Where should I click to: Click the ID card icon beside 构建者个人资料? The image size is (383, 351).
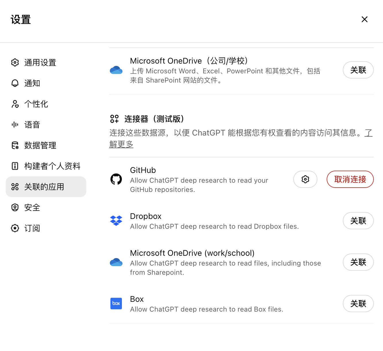pyautogui.click(x=15, y=166)
